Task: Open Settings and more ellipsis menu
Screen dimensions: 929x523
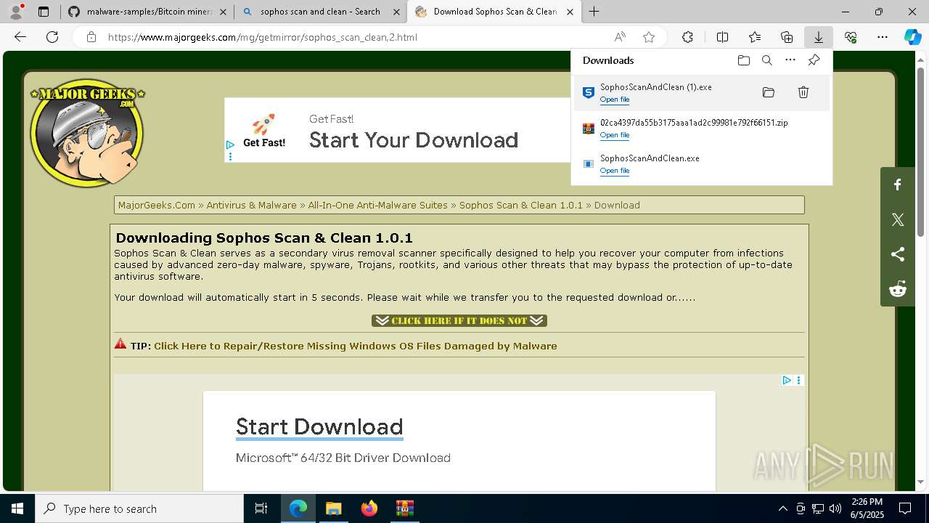Action: (883, 37)
